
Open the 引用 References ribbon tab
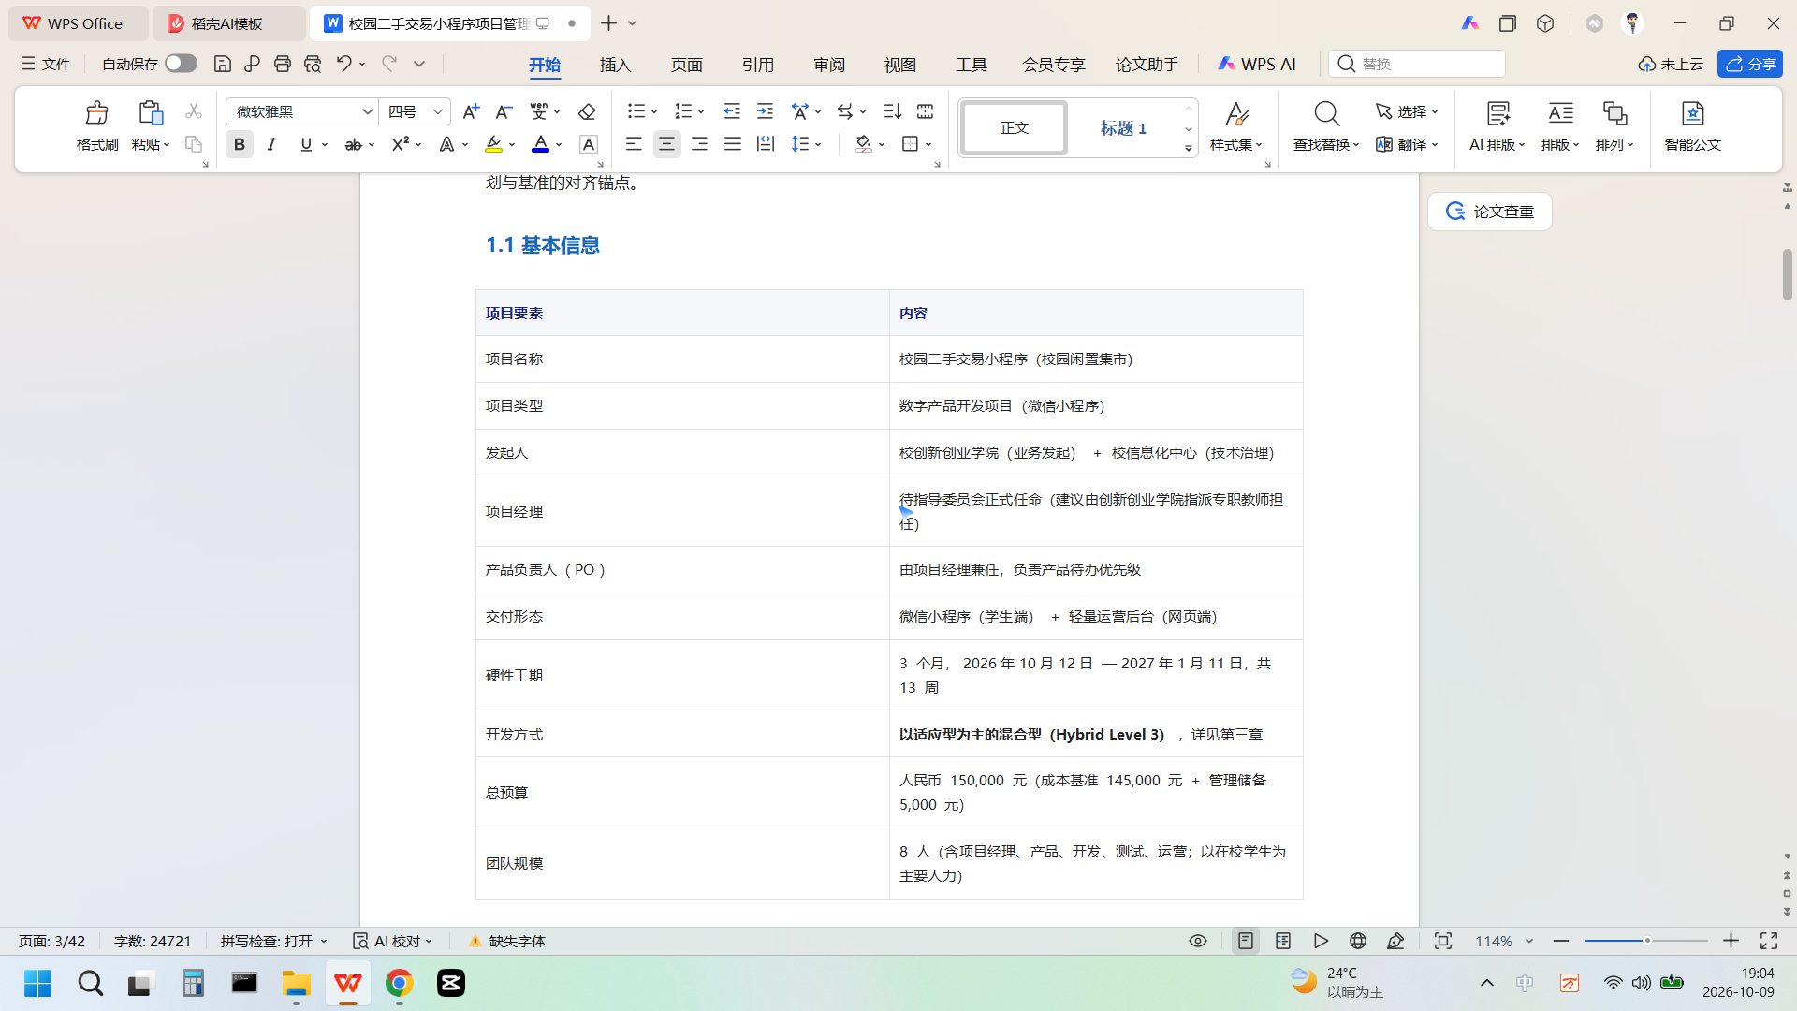pyautogui.click(x=757, y=65)
